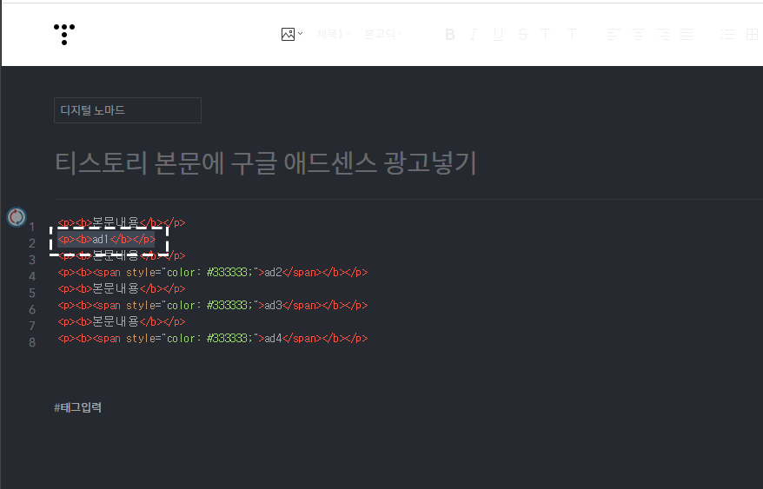Click line number 8 in the gutter
This screenshot has width=763, height=489.
pyautogui.click(x=32, y=342)
